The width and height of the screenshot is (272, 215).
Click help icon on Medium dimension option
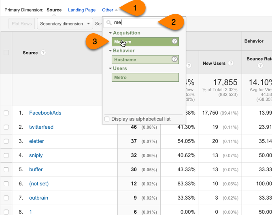[x=174, y=42]
